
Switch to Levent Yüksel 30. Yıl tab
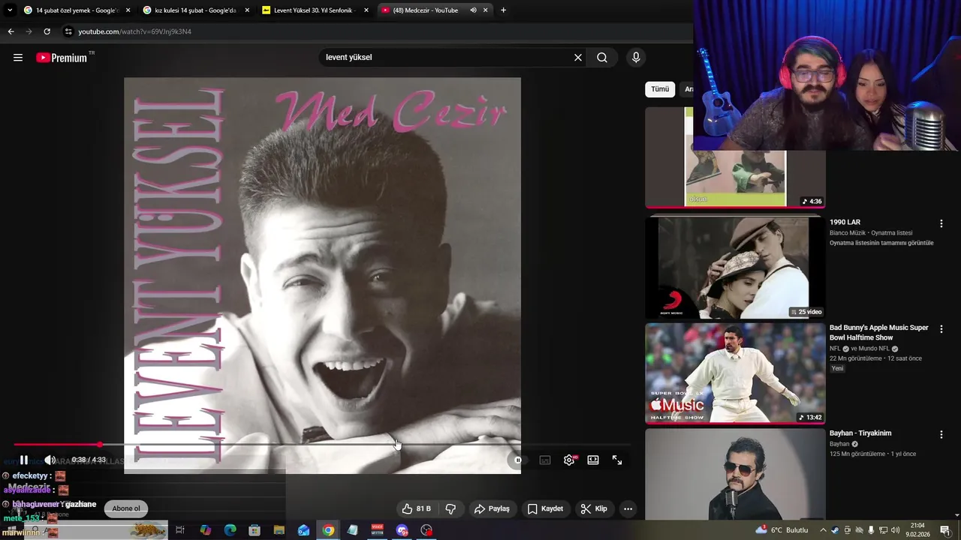click(x=314, y=10)
